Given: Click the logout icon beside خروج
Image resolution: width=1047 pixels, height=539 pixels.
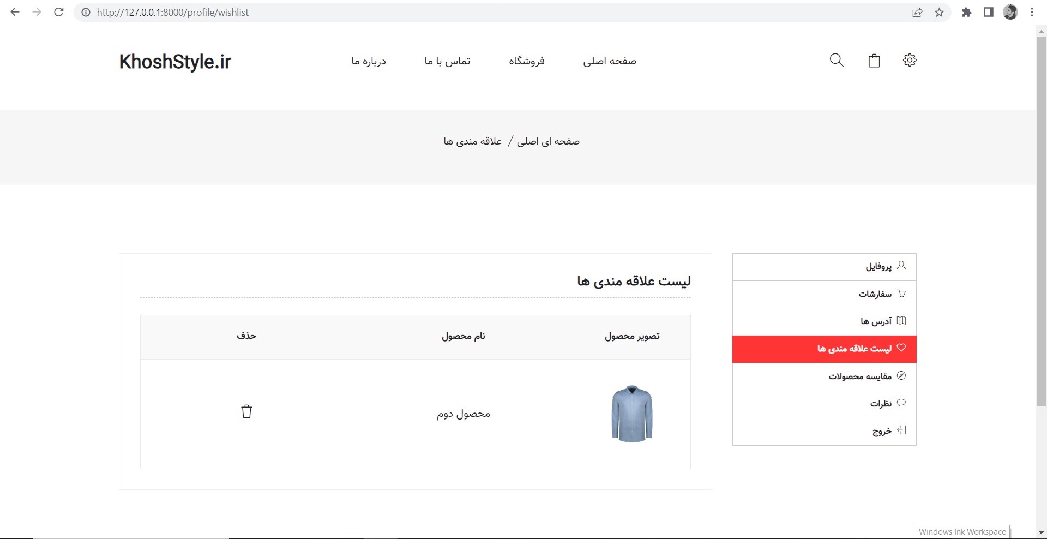Looking at the screenshot, I should pos(902,431).
